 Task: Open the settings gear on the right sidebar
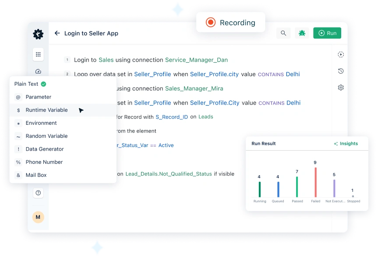click(x=341, y=87)
